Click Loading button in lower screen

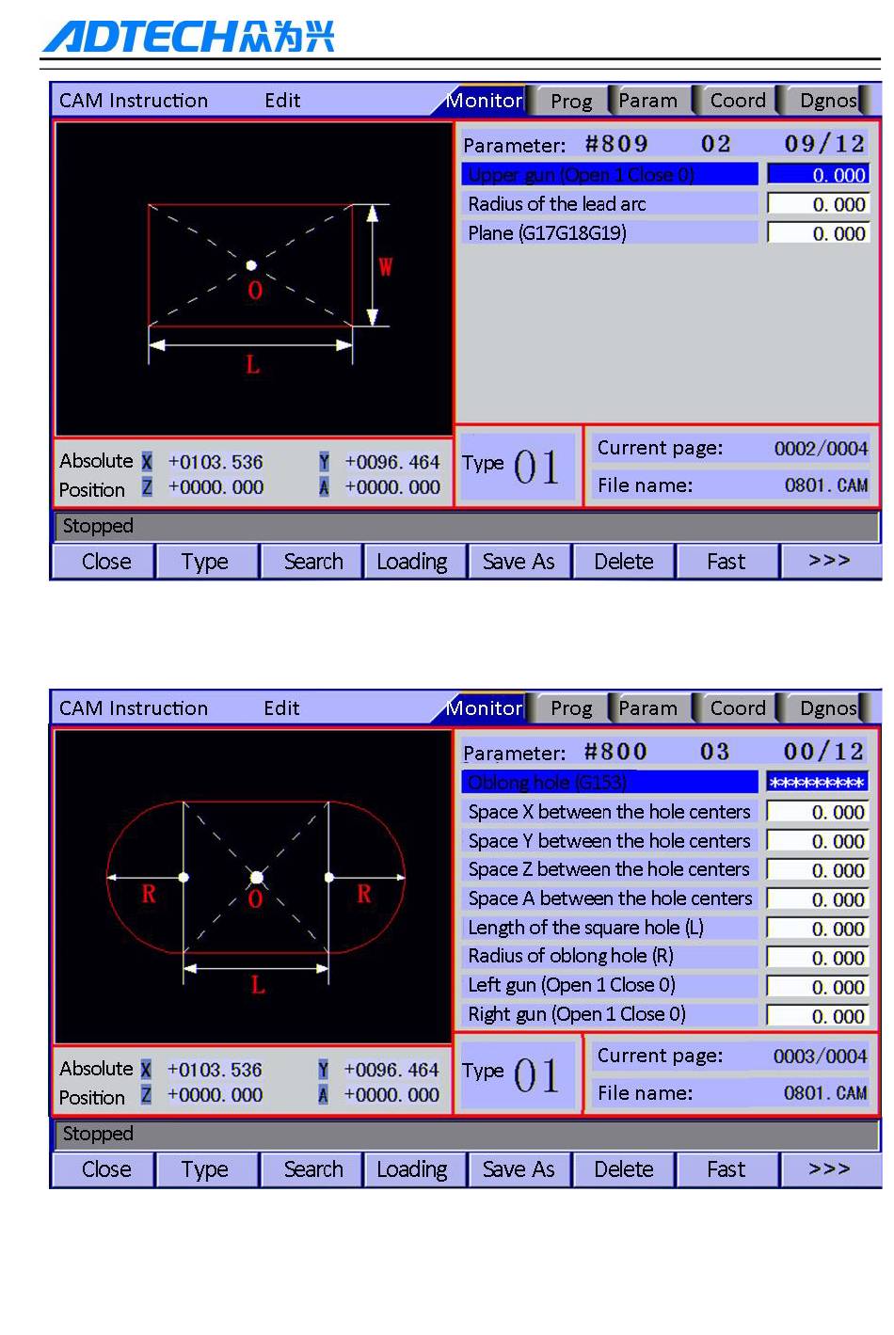[x=414, y=1169]
